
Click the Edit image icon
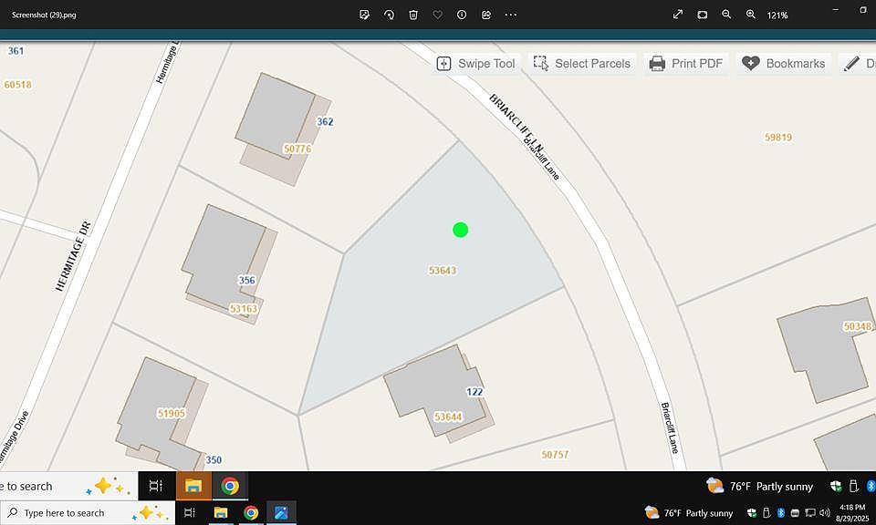tap(365, 15)
